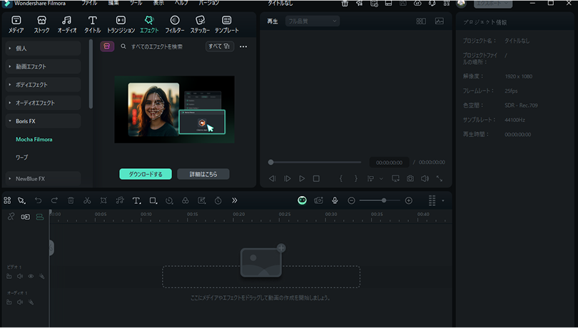Viewport: 578px width, 328px height.
Task: Select ワープ under Boris FX
Action: (x=21, y=158)
